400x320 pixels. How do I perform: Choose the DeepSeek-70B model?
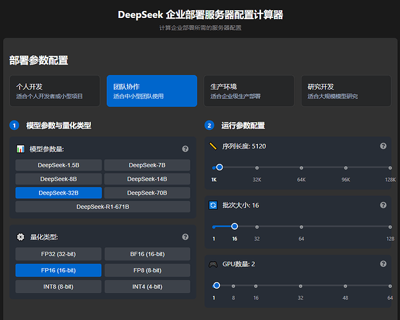click(147, 193)
